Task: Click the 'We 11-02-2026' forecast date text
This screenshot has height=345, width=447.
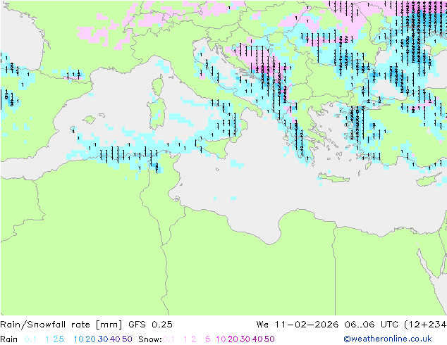Action: tap(298, 325)
